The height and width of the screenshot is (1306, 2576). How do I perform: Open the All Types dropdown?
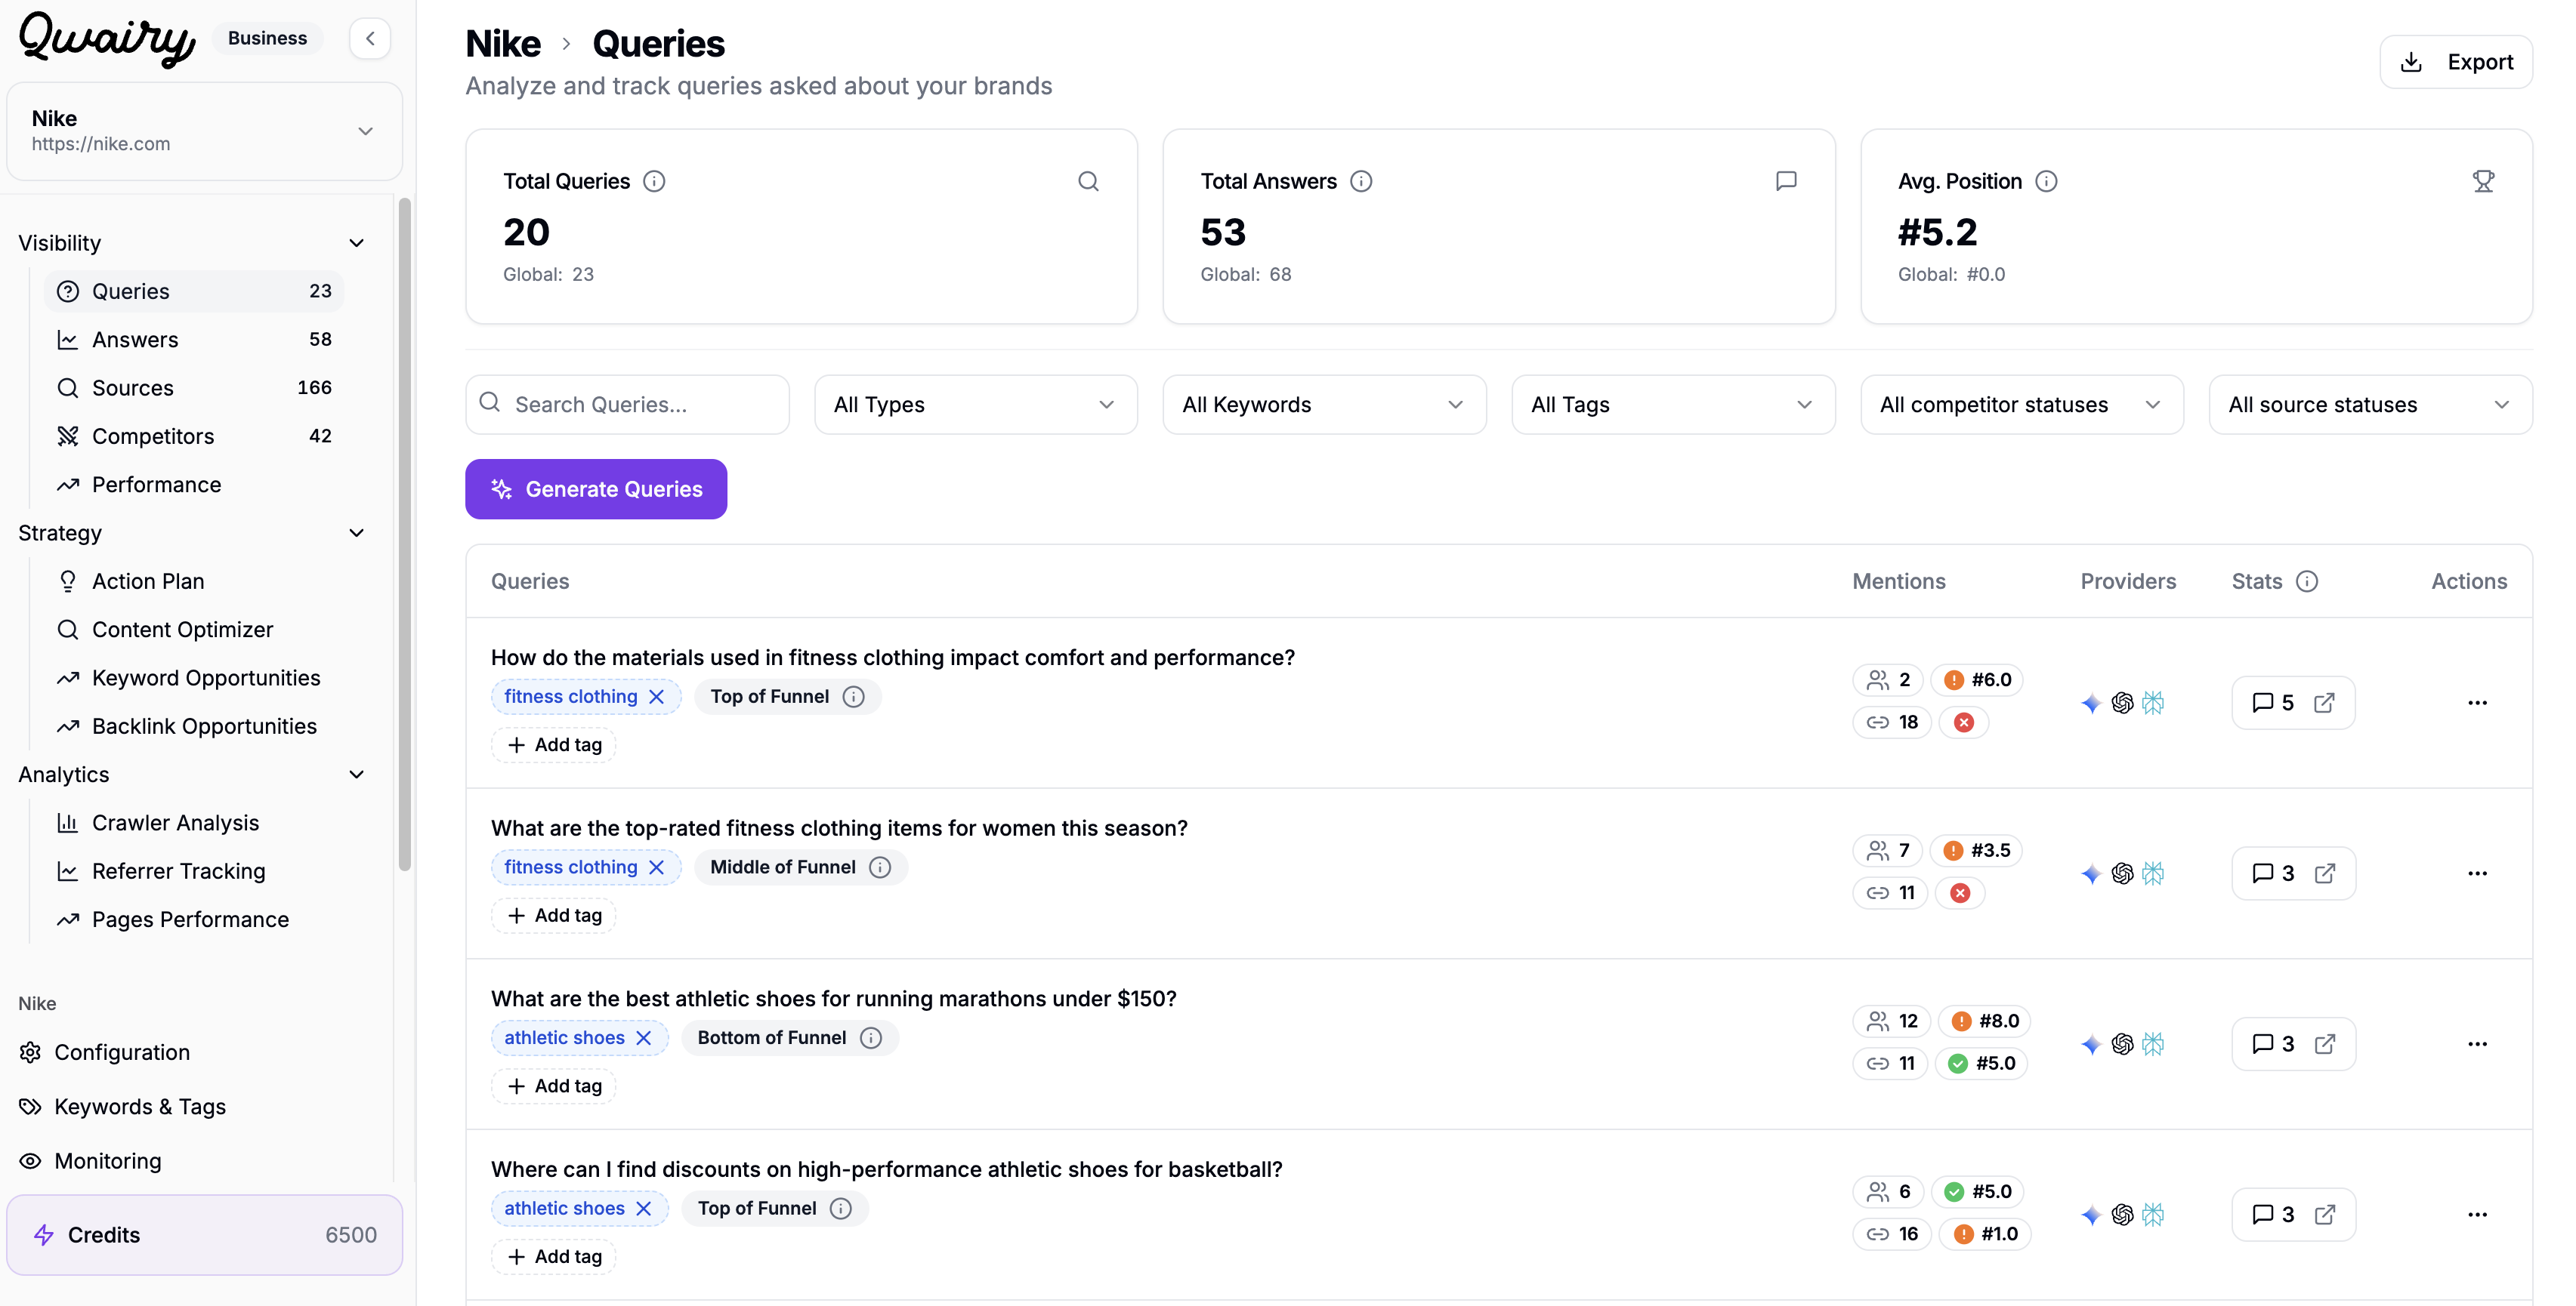[975, 405]
